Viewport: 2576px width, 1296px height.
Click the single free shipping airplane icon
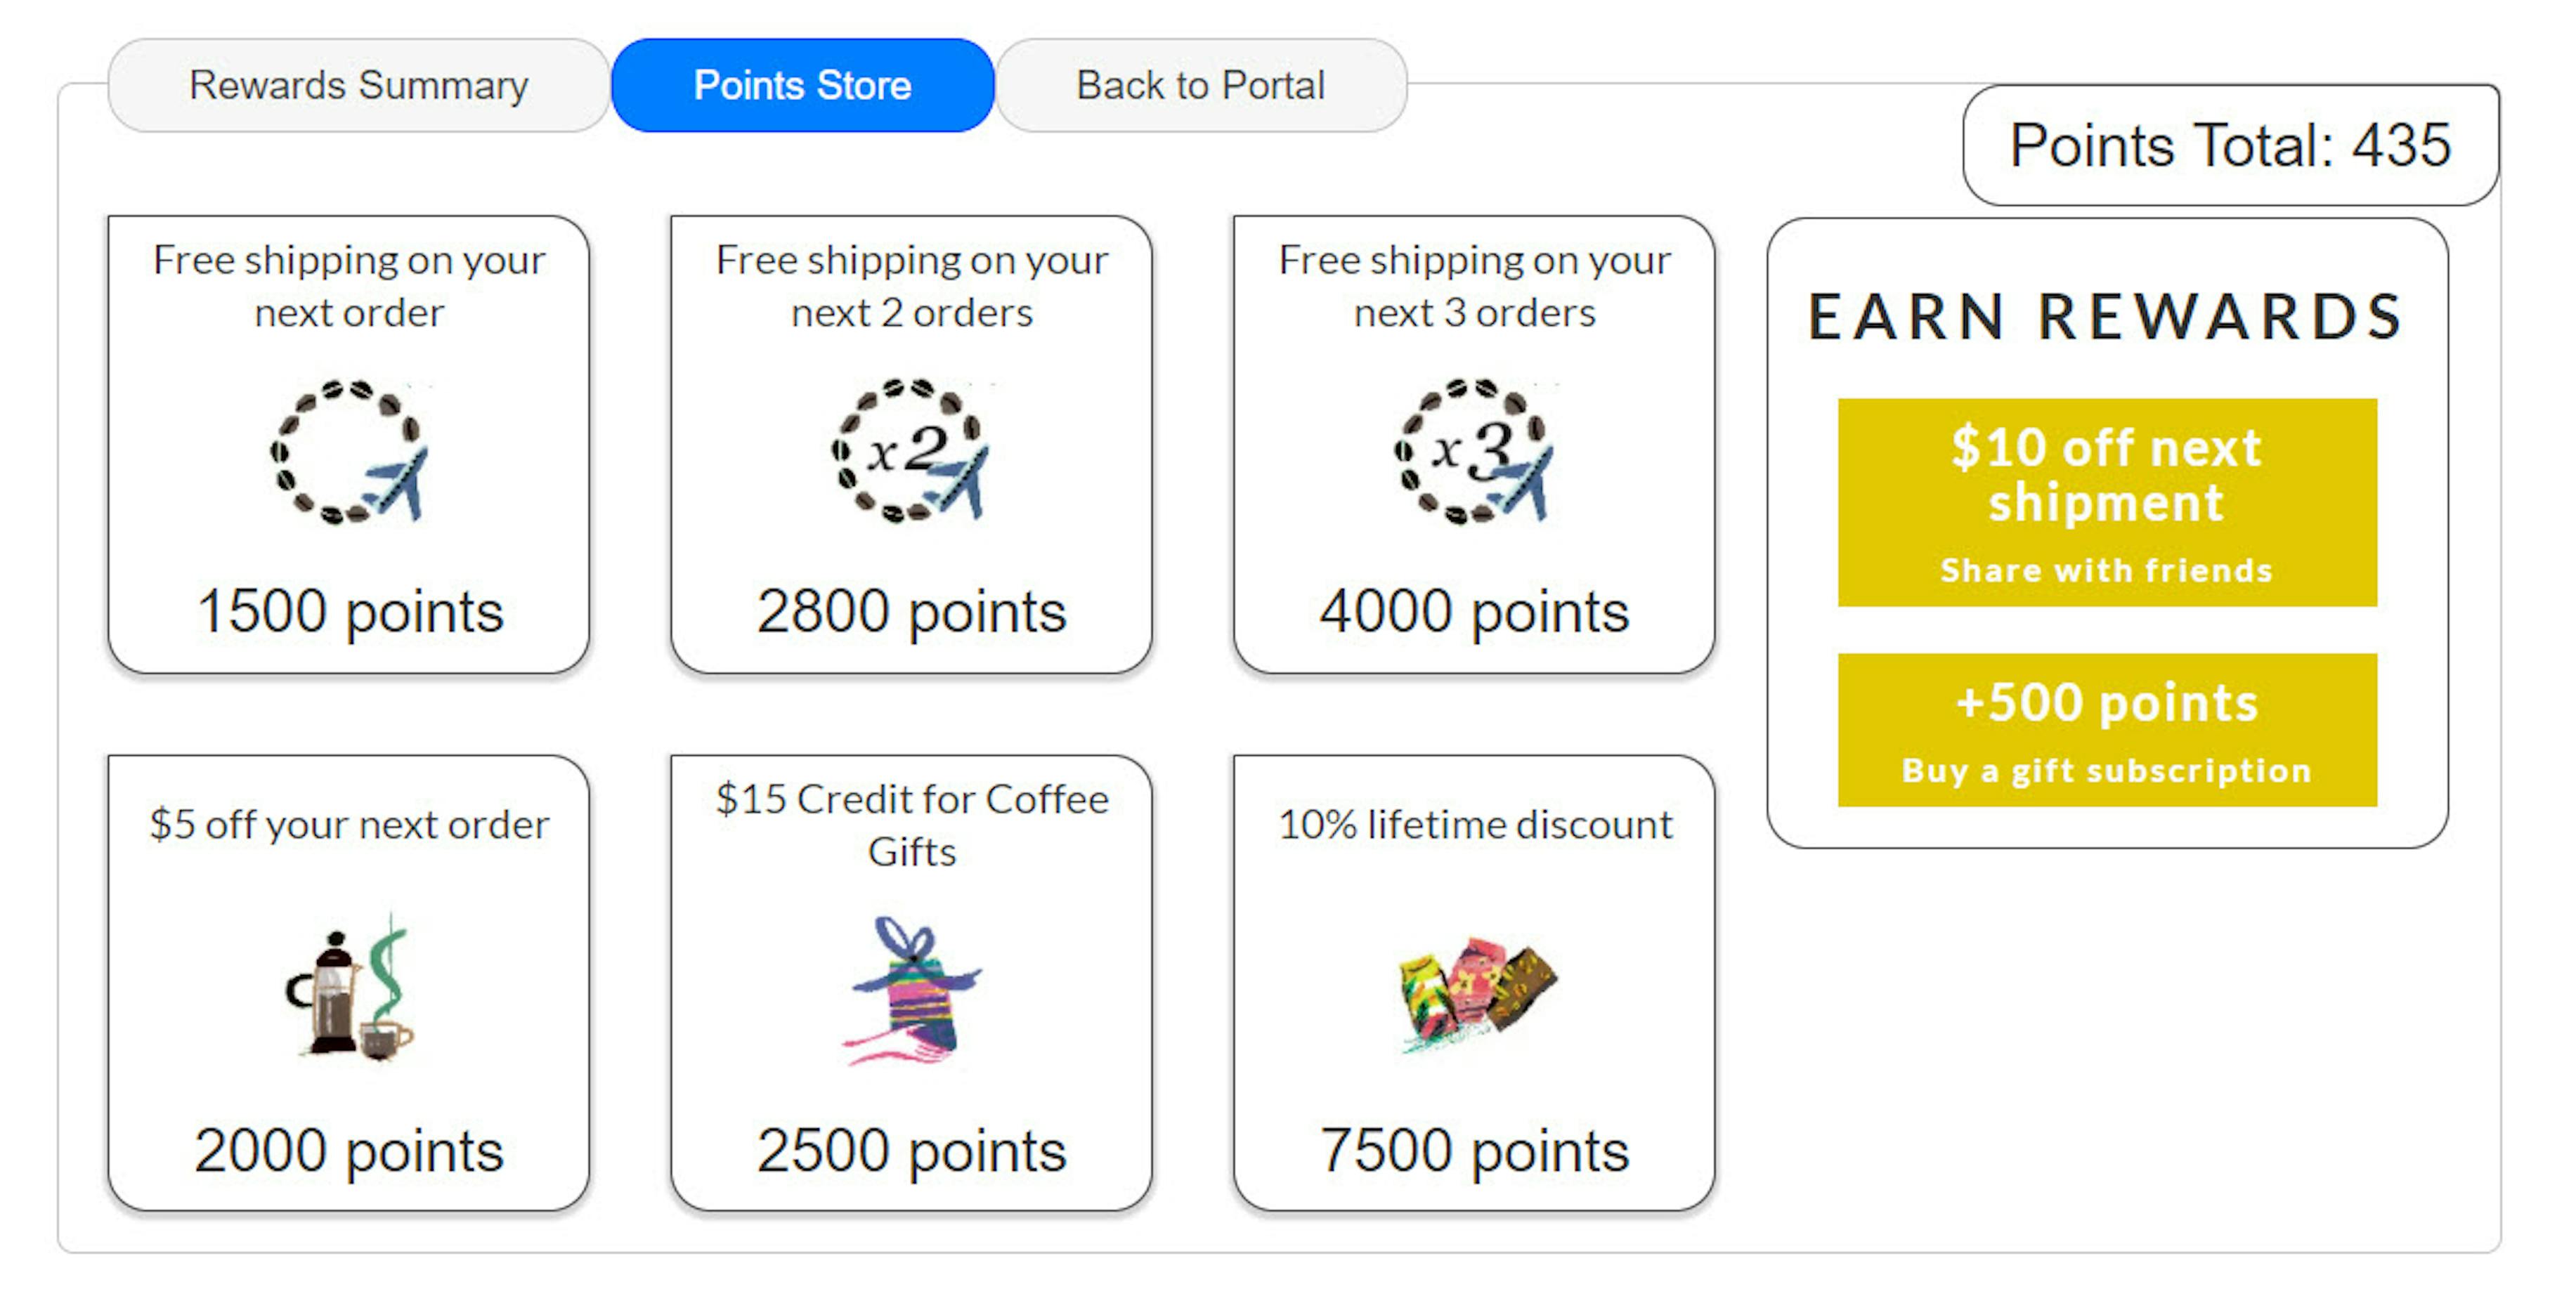[349, 451]
